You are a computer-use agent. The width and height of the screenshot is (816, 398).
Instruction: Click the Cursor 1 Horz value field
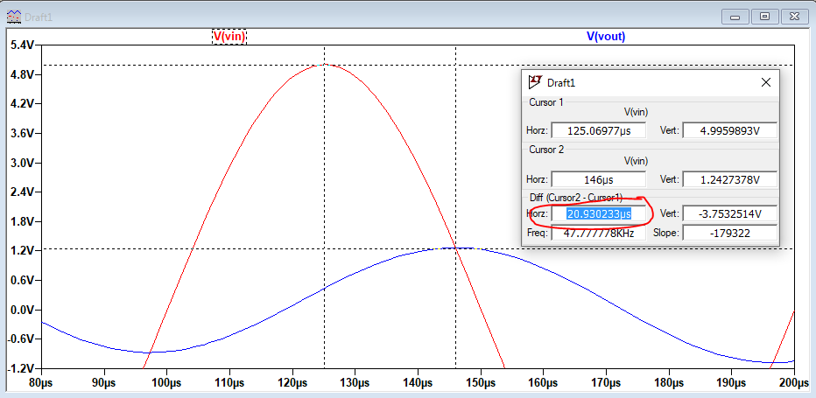(598, 130)
